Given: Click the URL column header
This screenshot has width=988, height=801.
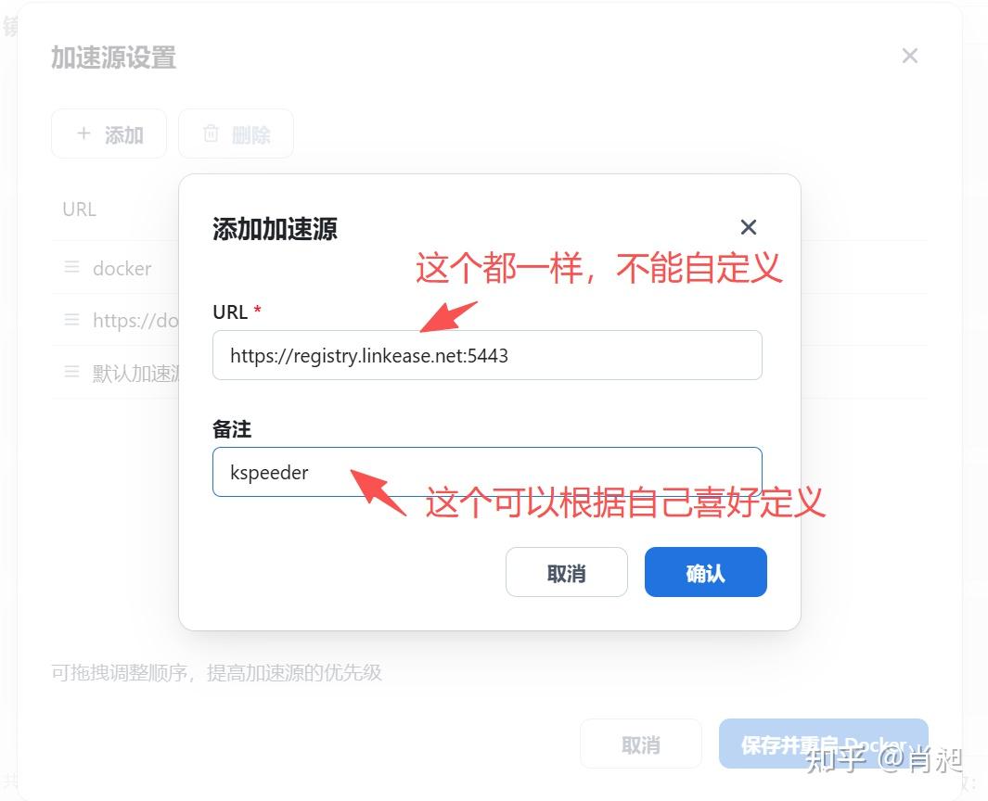Looking at the screenshot, I should point(79,210).
